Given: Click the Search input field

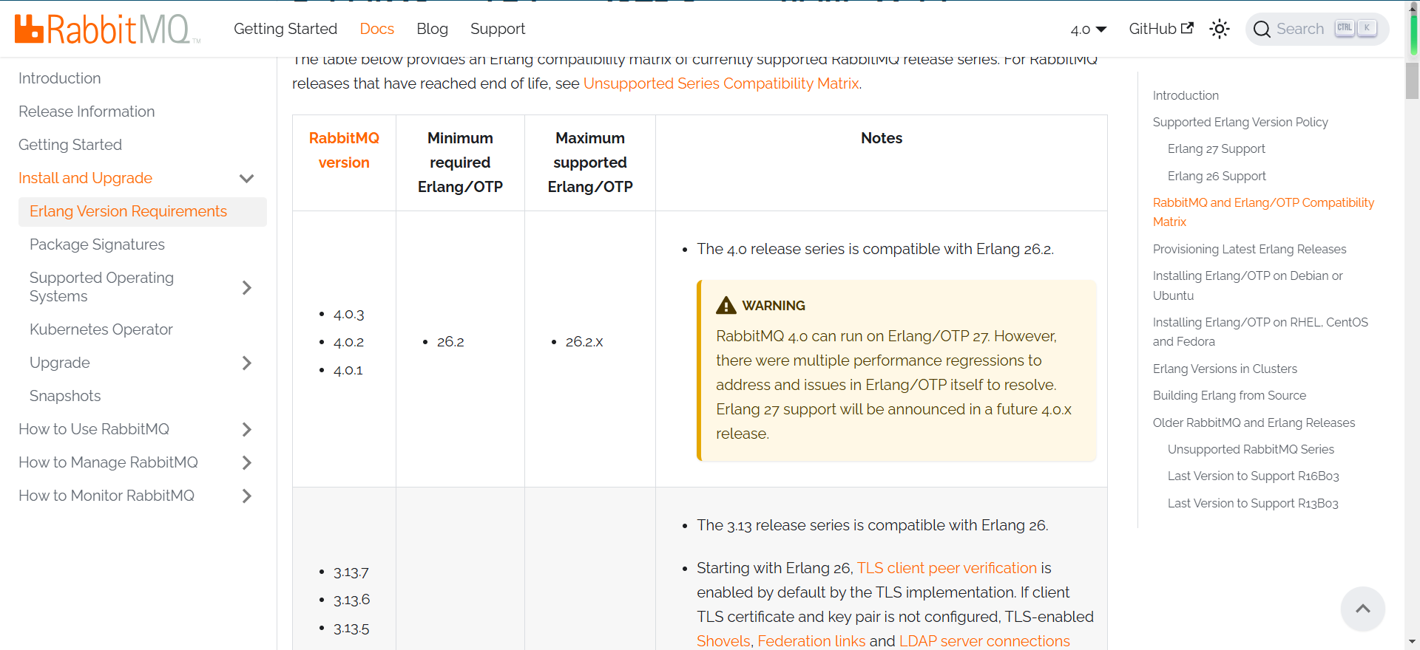Looking at the screenshot, I should tap(1302, 30).
